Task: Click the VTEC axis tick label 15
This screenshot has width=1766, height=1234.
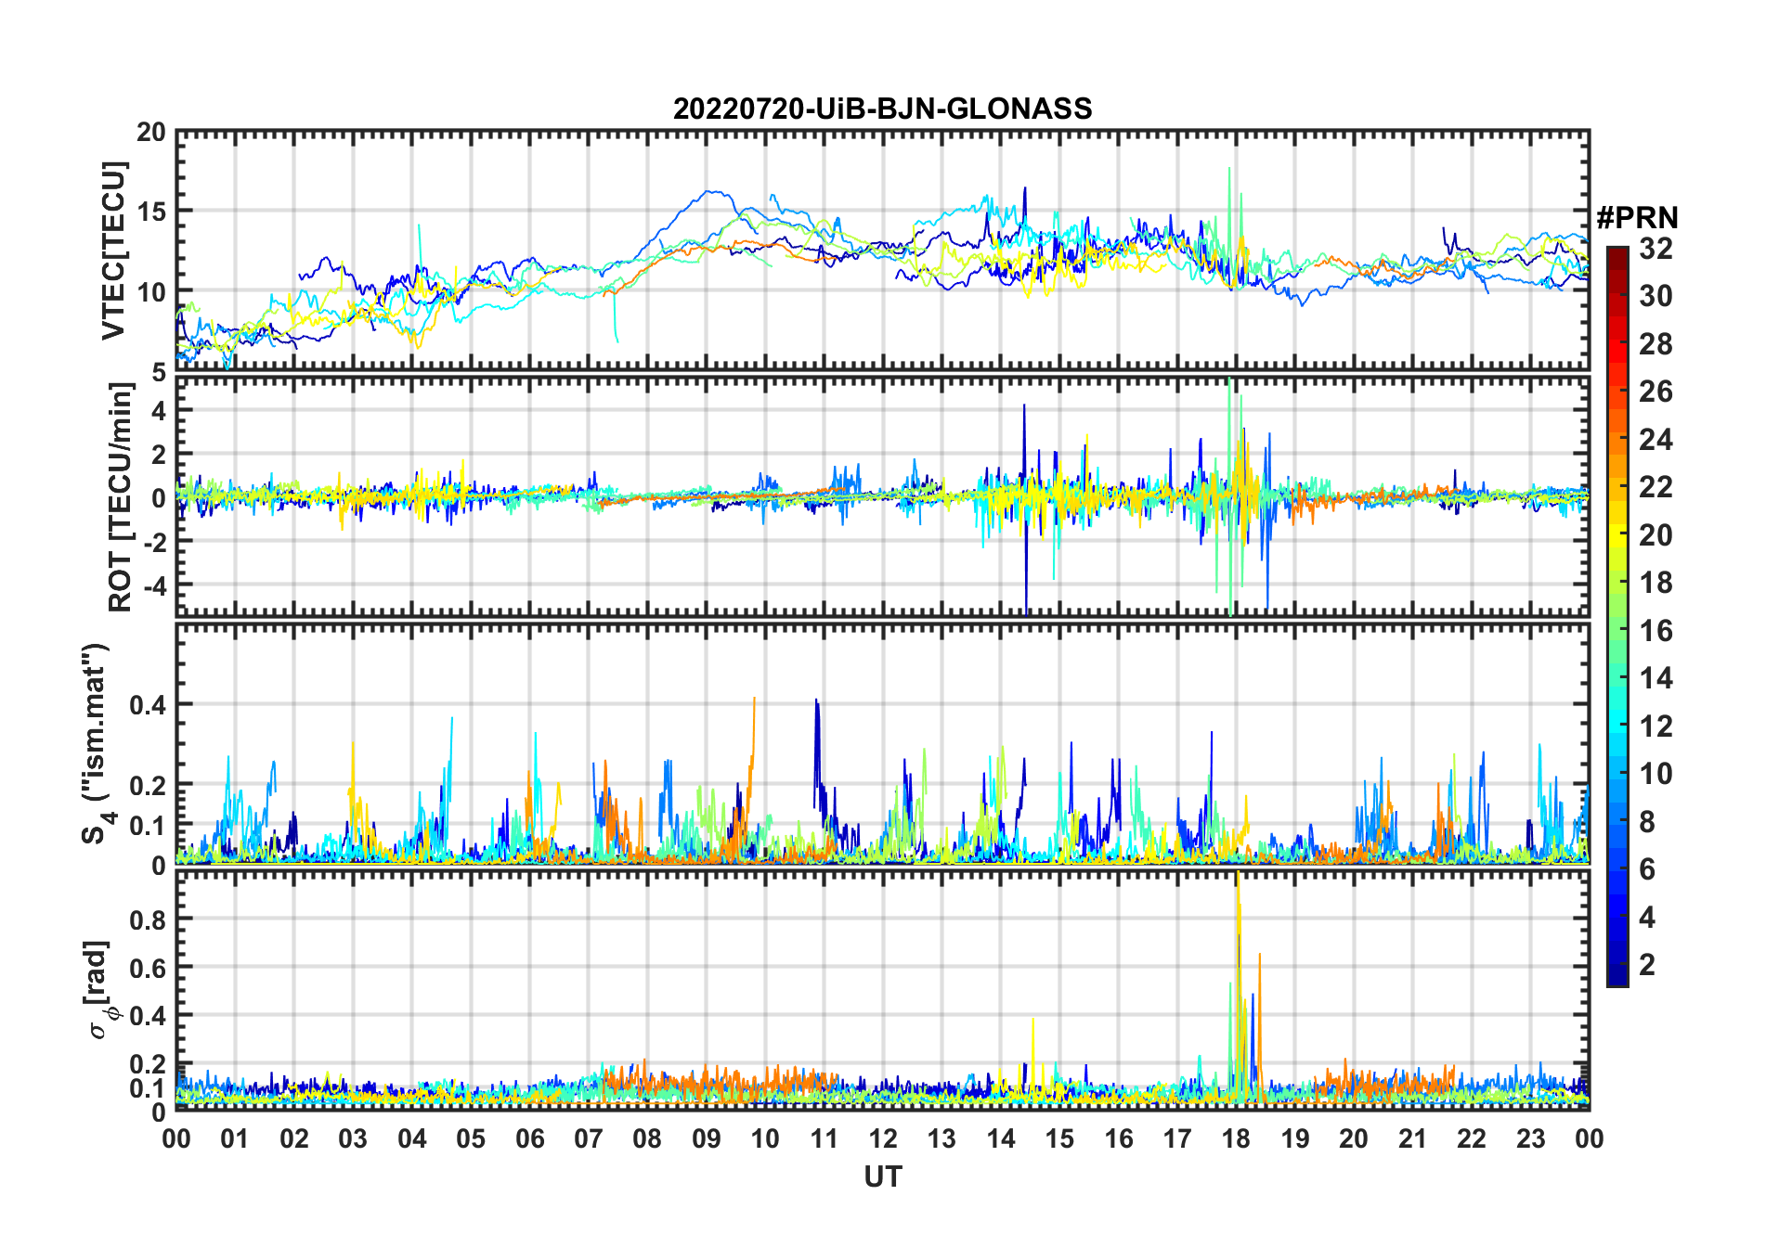Action: tap(150, 212)
